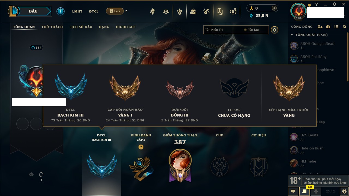349x196 pixels.
Task: Open the profile search settings gear
Action: [x=275, y=30]
